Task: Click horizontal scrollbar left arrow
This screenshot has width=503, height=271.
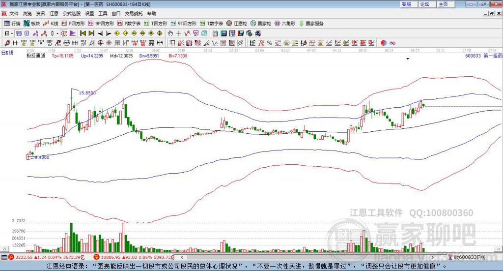Action: (x=182, y=257)
